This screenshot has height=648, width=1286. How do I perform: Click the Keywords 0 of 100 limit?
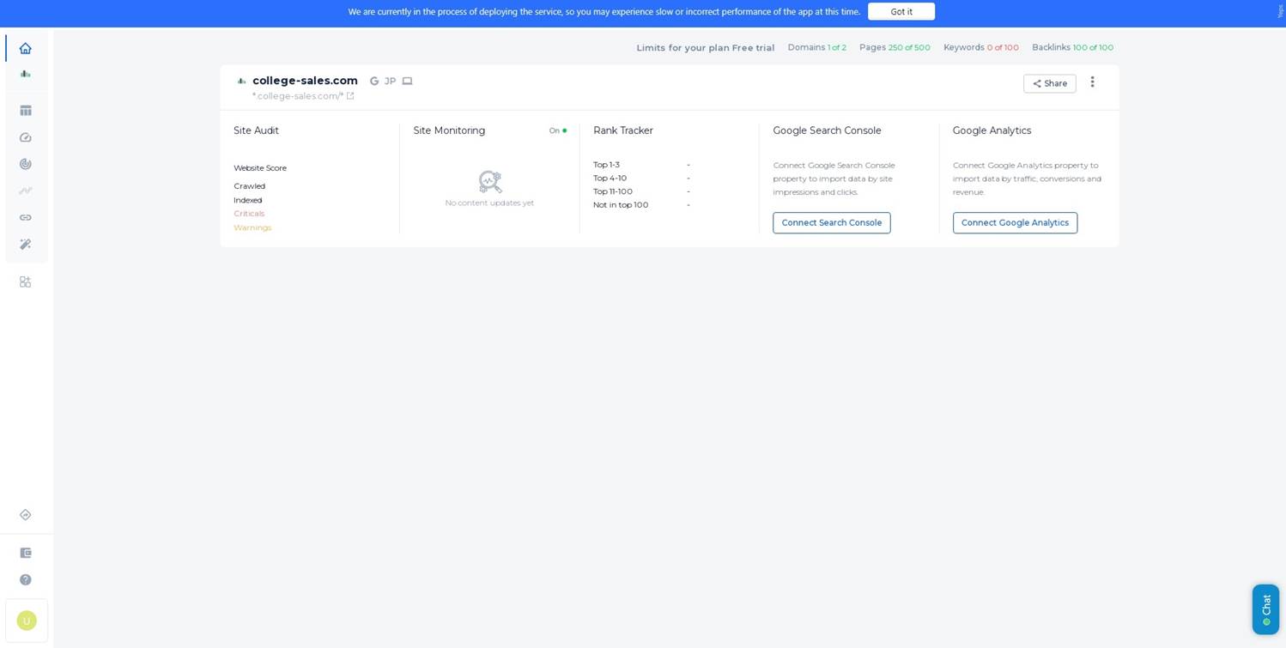tap(981, 48)
